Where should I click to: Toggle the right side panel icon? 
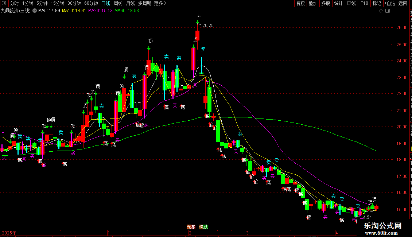tap(388, 11)
